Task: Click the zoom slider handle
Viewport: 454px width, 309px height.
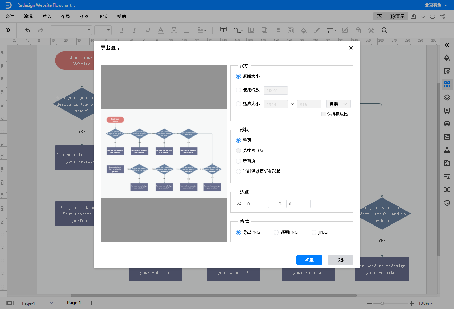Action: [382, 303]
